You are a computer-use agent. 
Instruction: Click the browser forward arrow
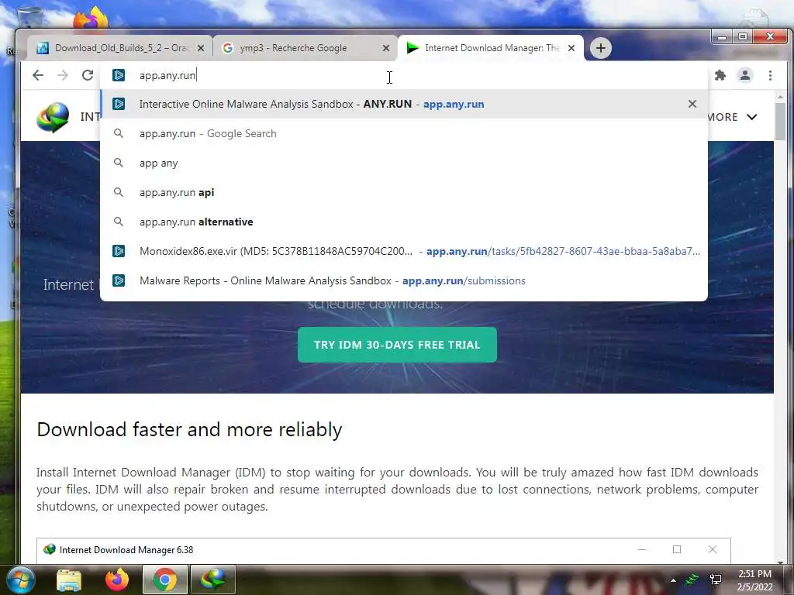[63, 75]
